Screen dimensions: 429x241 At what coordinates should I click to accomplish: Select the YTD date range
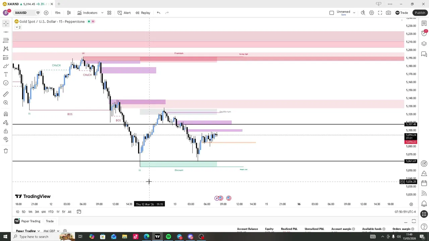pyautogui.click(x=51, y=212)
